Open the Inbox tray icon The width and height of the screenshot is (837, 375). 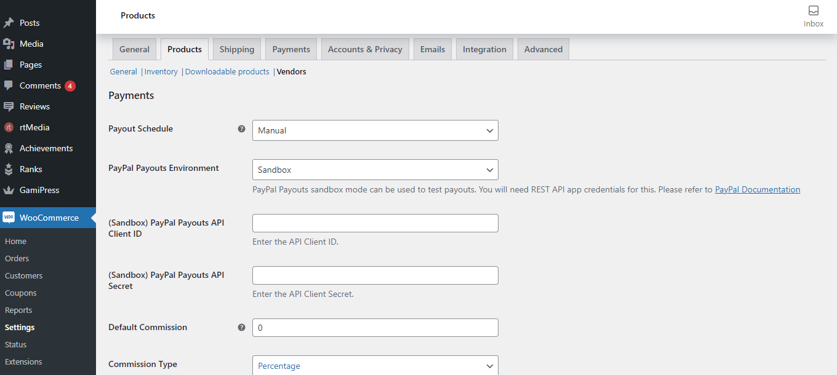tap(814, 10)
